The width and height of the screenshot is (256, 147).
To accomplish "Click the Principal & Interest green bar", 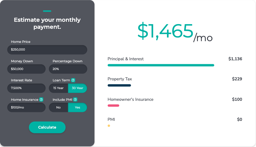I will pyautogui.click(x=161, y=65).
